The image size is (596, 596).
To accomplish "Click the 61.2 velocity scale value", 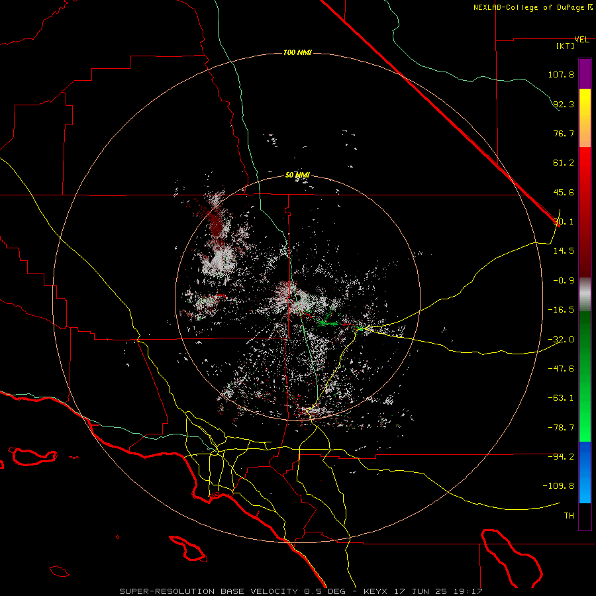I will pos(564,163).
